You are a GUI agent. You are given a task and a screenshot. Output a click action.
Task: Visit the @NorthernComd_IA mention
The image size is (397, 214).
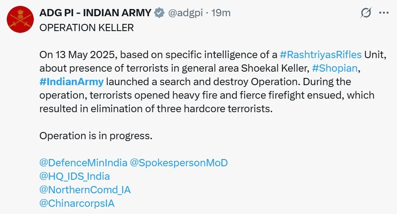(x=85, y=190)
